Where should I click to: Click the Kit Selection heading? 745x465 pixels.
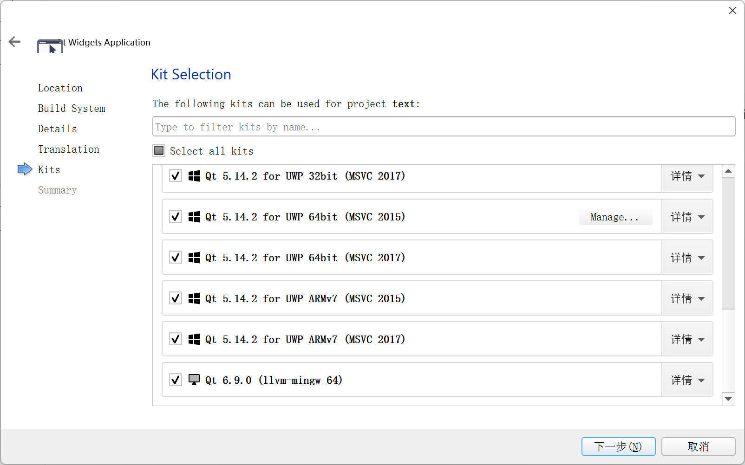pos(191,74)
